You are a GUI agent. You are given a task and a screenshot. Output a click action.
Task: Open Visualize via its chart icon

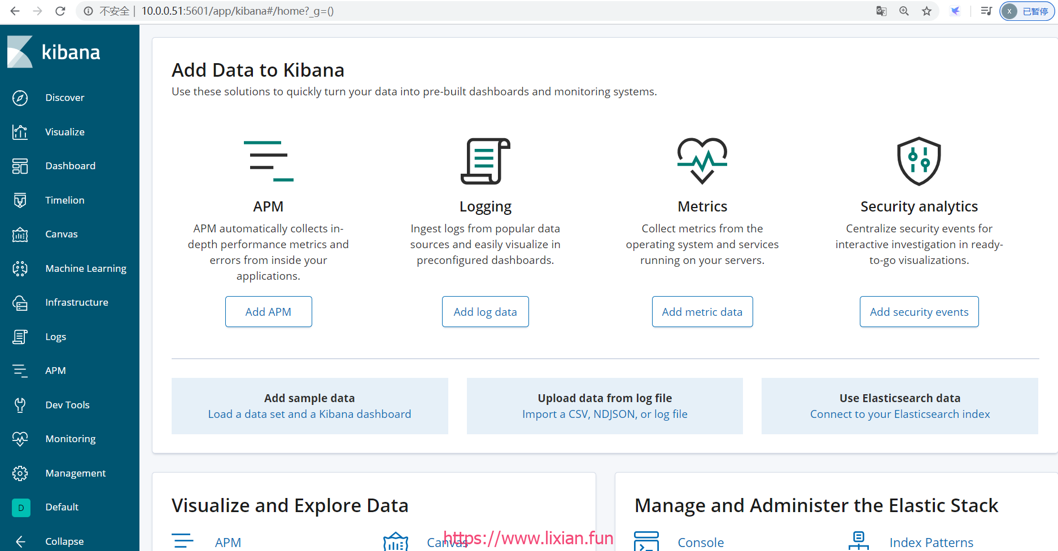[x=20, y=132]
